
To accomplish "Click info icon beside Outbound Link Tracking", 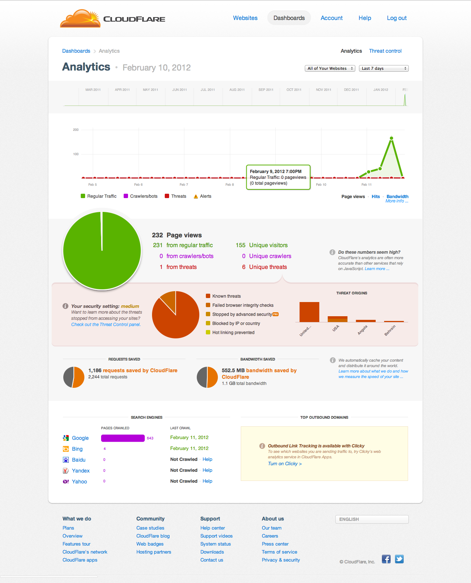I will pyautogui.click(x=262, y=446).
